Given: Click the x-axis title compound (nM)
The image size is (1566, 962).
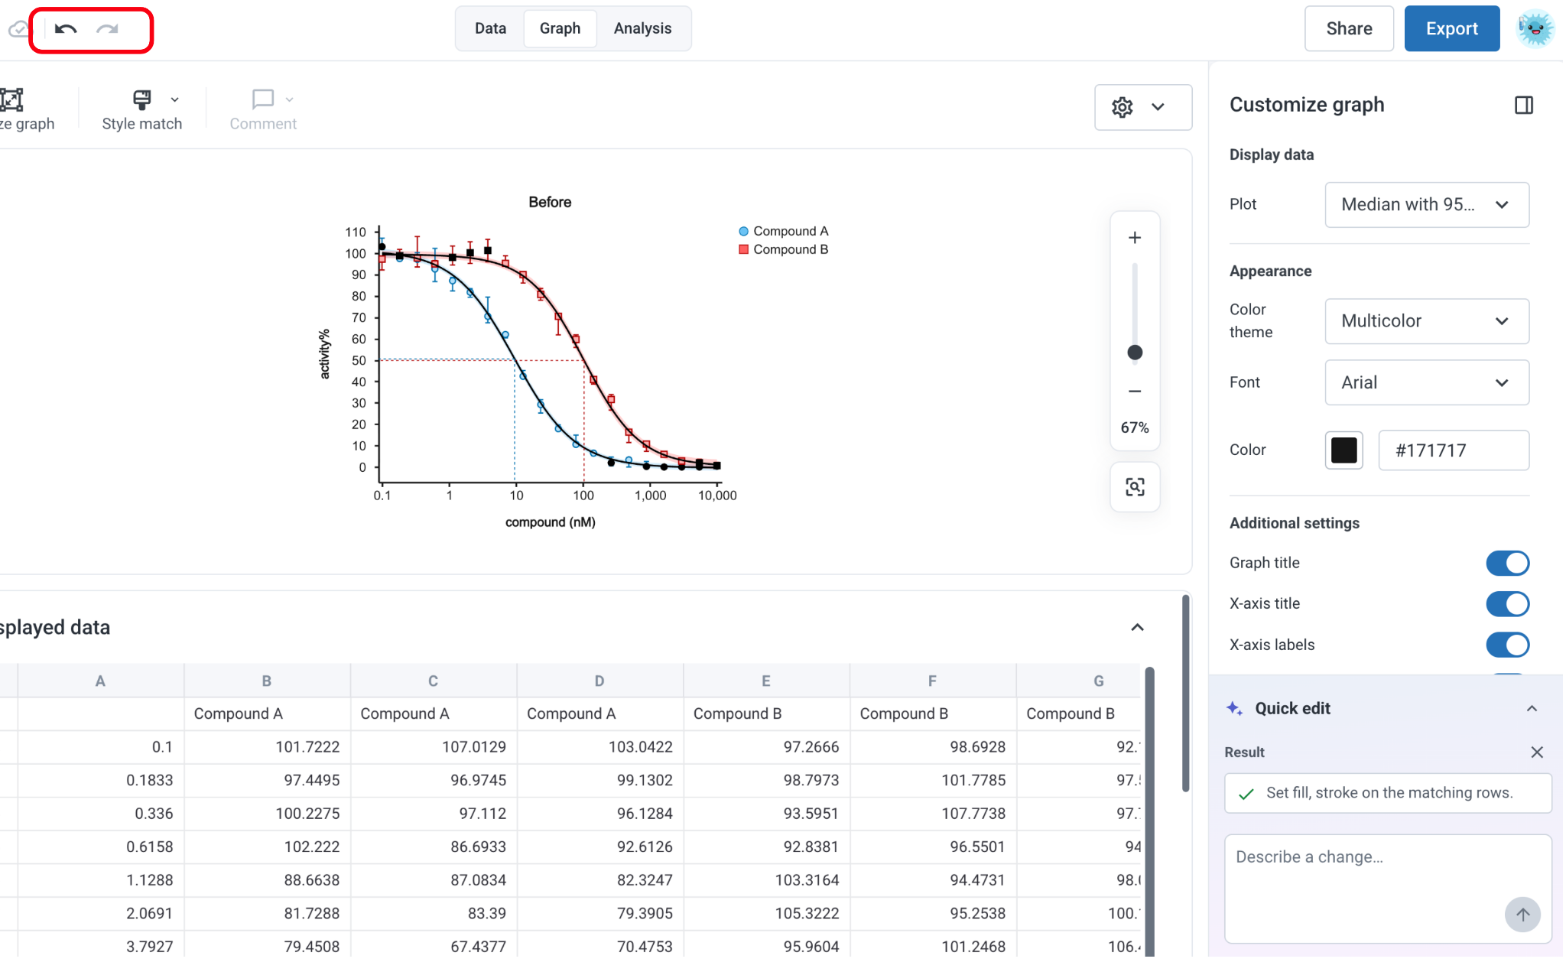Looking at the screenshot, I should point(550,522).
